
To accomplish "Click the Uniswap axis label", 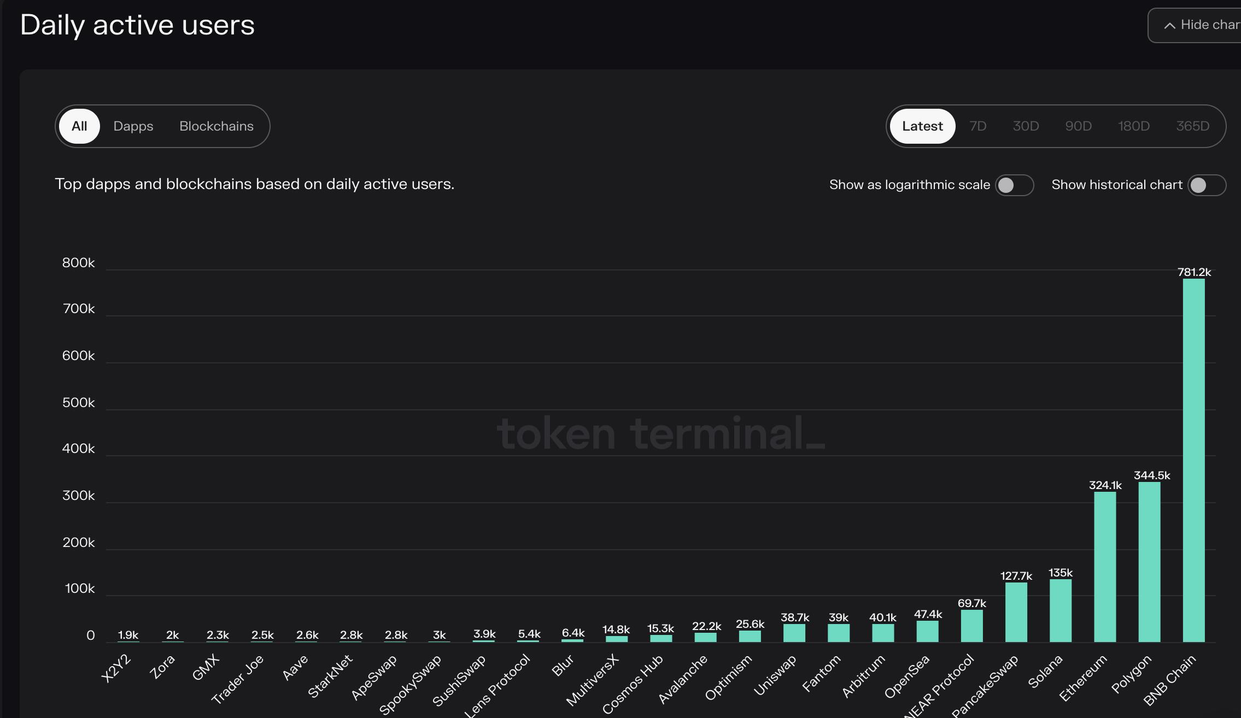I will tap(775, 675).
